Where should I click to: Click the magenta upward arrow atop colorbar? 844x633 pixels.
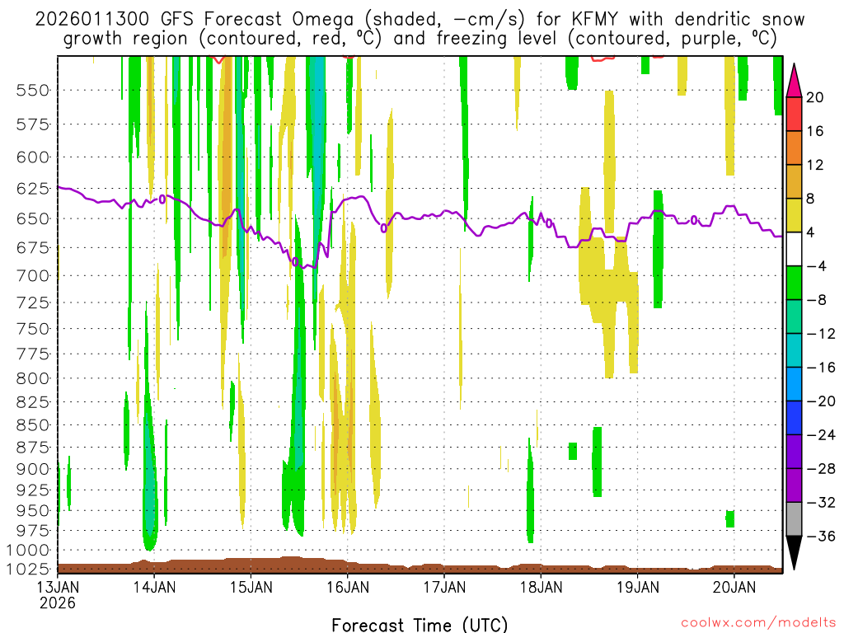[x=794, y=81]
